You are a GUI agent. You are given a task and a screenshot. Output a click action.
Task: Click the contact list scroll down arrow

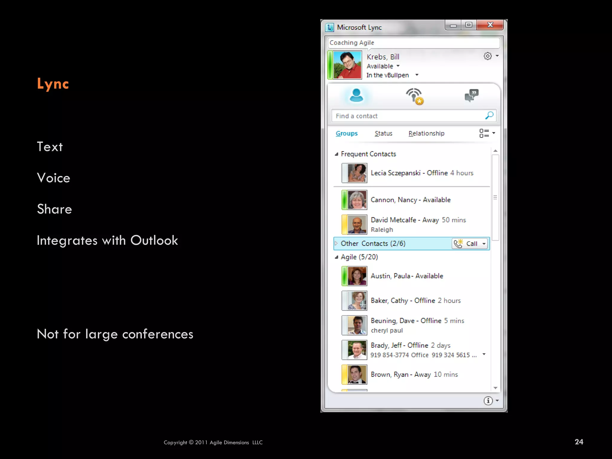pyautogui.click(x=495, y=388)
